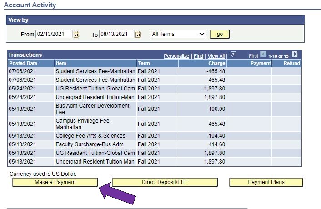Sort by Posted Date column header

(x=23, y=64)
